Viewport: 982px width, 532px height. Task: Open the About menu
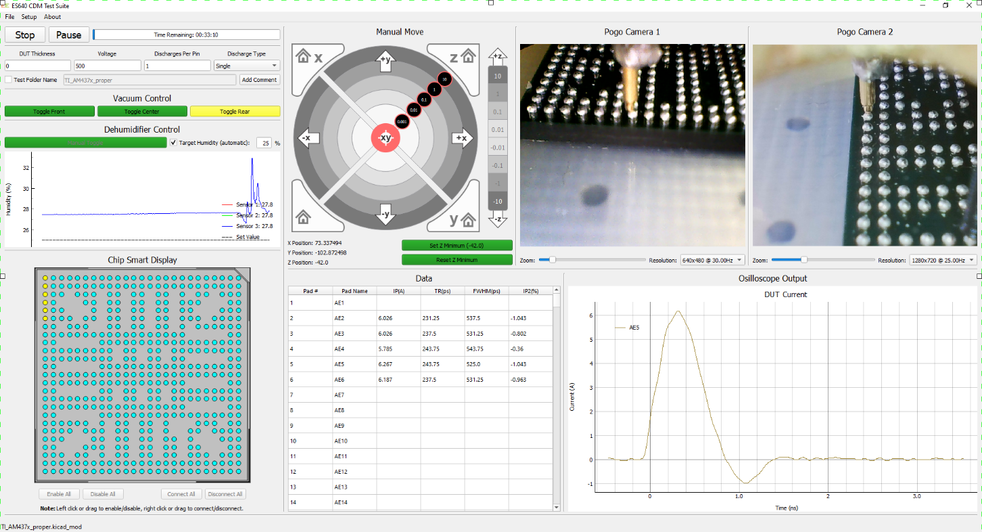[52, 17]
